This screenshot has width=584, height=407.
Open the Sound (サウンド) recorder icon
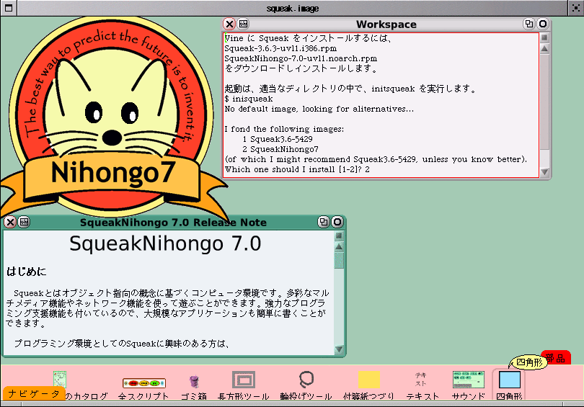pyautogui.click(x=468, y=380)
